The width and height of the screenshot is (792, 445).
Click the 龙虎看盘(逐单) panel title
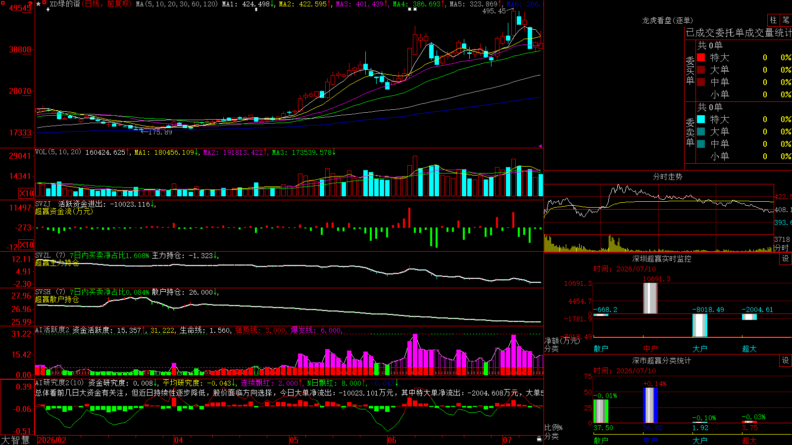tap(667, 20)
